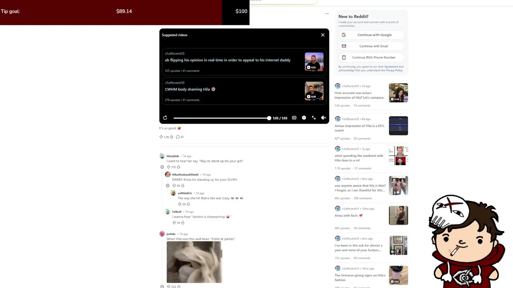513x288 pixels.
Task: Open the Privacy Policy link
Action: pos(394,70)
